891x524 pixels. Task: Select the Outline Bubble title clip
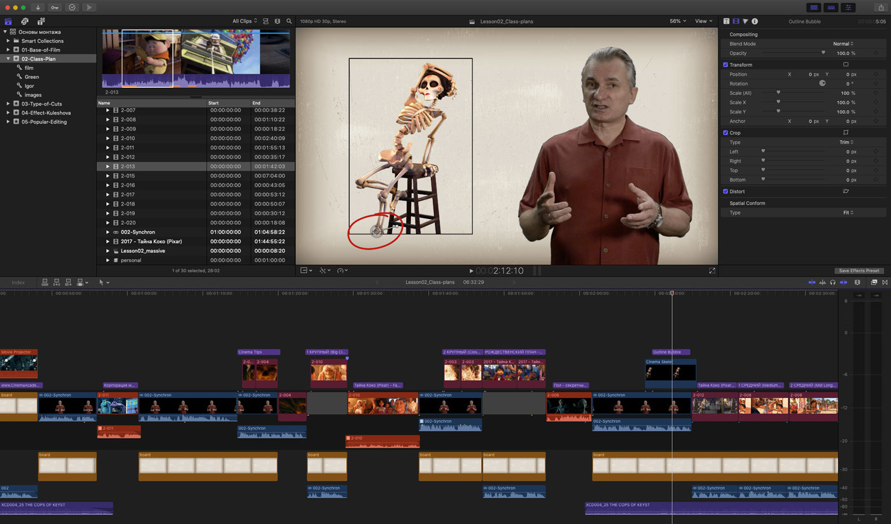[671, 352]
